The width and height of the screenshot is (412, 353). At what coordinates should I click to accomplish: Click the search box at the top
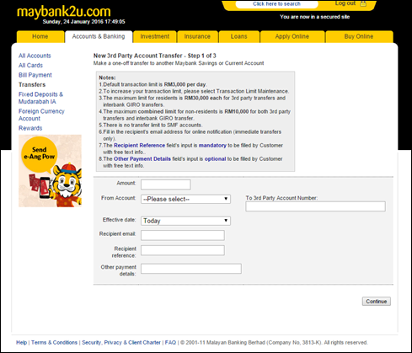coord(276,4)
